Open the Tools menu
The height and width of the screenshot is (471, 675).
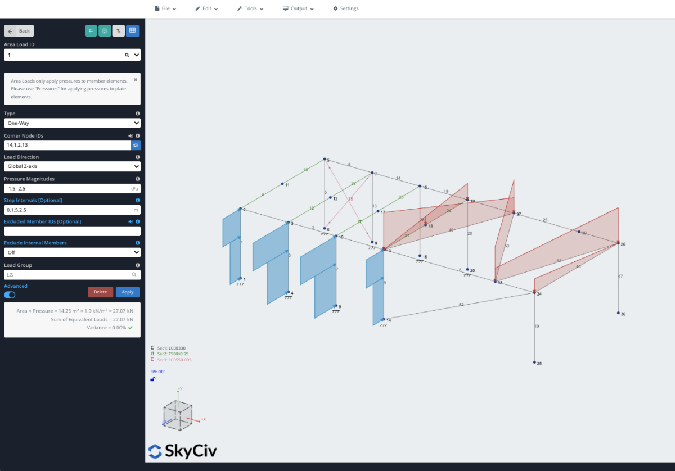250,8
